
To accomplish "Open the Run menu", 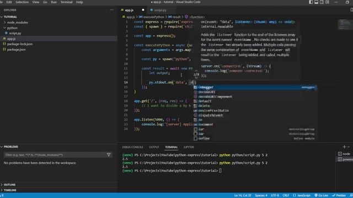I will click(54, 2).
